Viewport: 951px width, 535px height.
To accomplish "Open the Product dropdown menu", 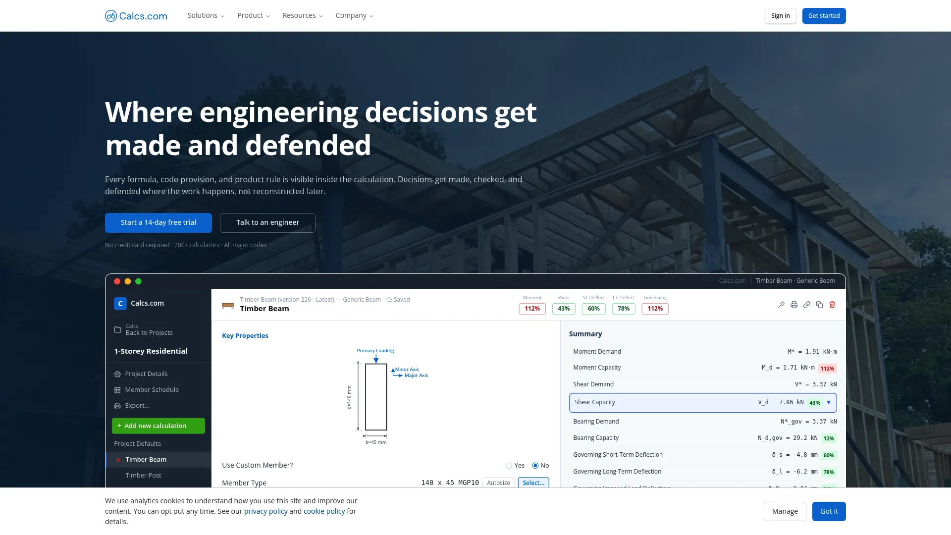I will tap(254, 16).
